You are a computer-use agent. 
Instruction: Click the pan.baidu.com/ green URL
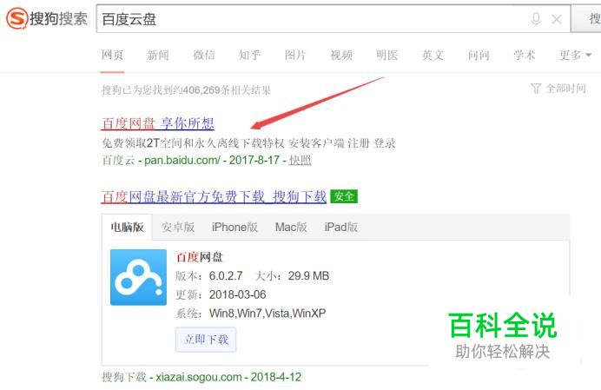tap(182, 160)
